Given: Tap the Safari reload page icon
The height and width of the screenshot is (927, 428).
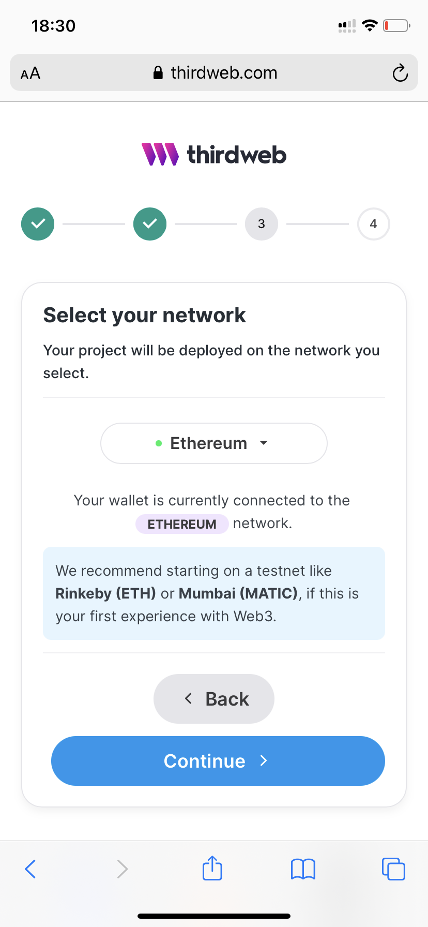Looking at the screenshot, I should coord(400,73).
